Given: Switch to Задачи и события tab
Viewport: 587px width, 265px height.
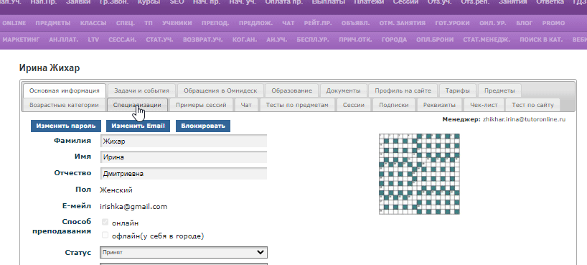Looking at the screenshot, I should pos(141,90).
